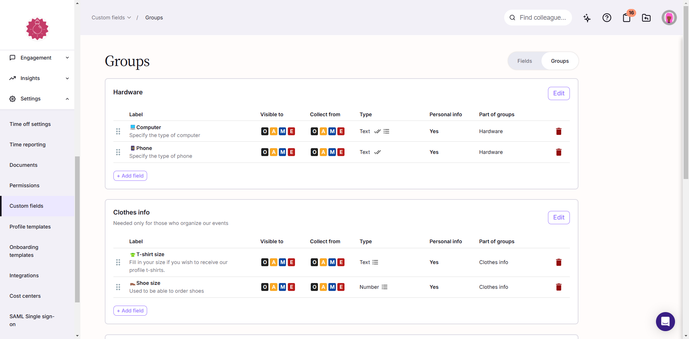Click the Employee 'E' badge in Shoe size Collect from
689x339 pixels.
pos(341,287)
